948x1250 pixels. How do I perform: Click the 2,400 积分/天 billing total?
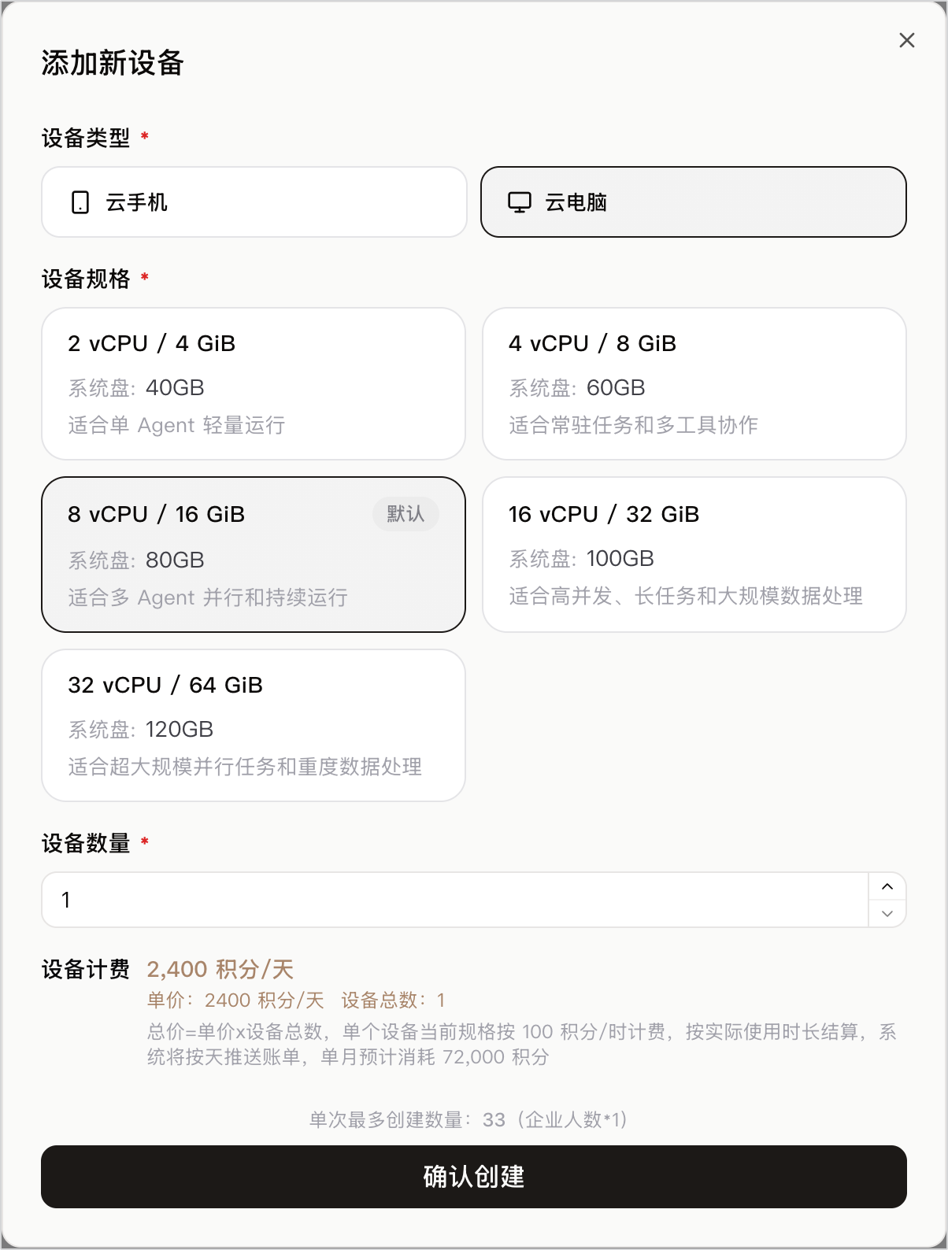(220, 969)
